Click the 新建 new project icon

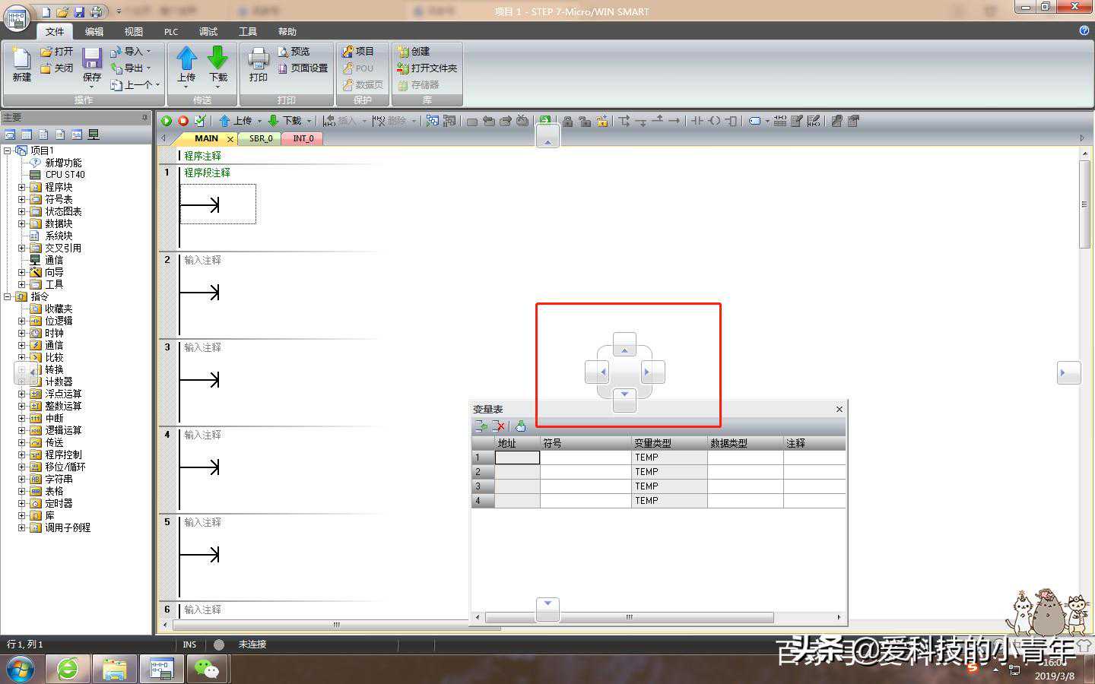22,59
